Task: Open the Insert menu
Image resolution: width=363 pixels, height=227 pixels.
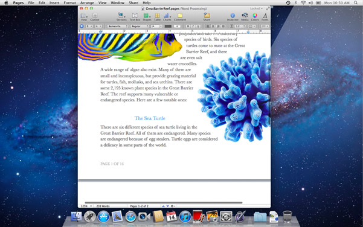Action: click(x=54, y=3)
